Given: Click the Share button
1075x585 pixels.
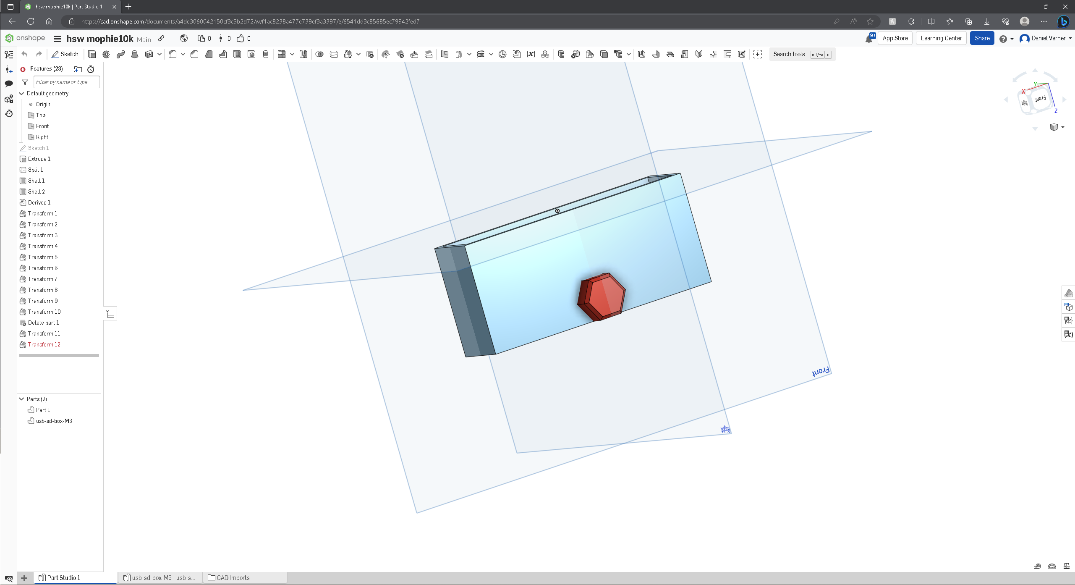Looking at the screenshot, I should (x=982, y=38).
